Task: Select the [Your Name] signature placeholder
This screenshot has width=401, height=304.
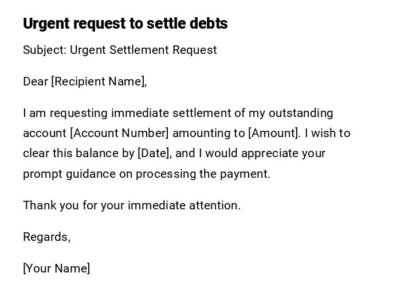Action: (x=56, y=268)
